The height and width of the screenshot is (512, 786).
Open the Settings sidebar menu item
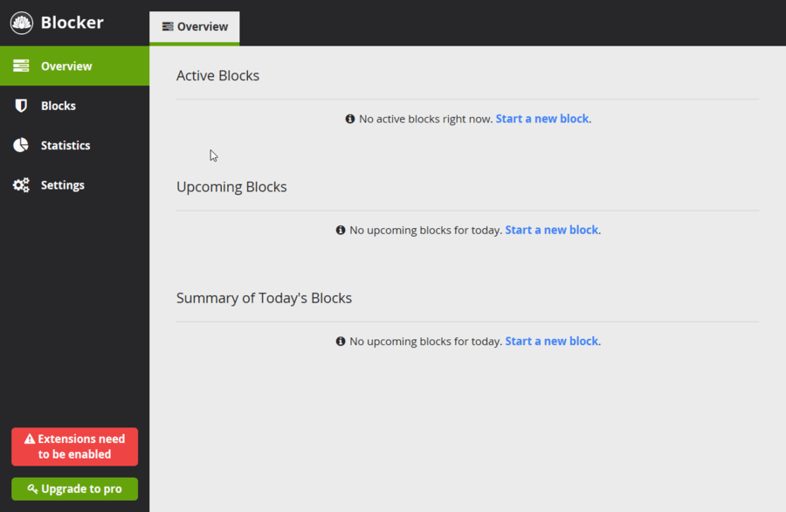[x=75, y=184]
